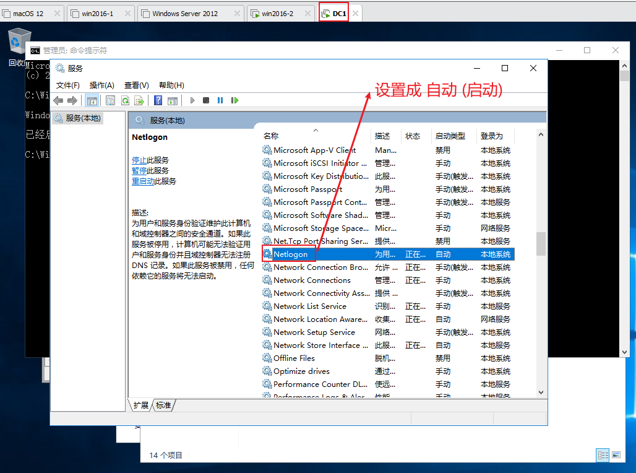
Task: Toggle the Action Pane toolbar icon
Action: point(173,100)
